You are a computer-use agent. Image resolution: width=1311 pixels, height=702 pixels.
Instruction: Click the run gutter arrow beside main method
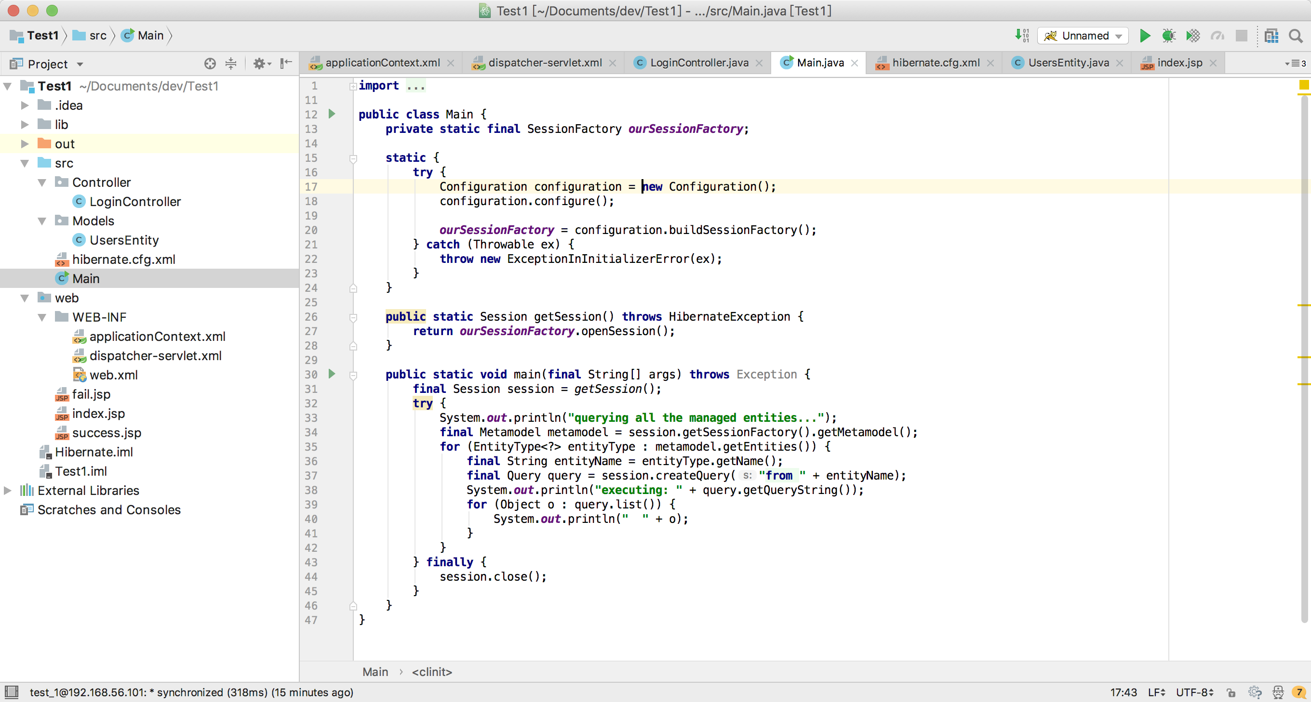(332, 374)
